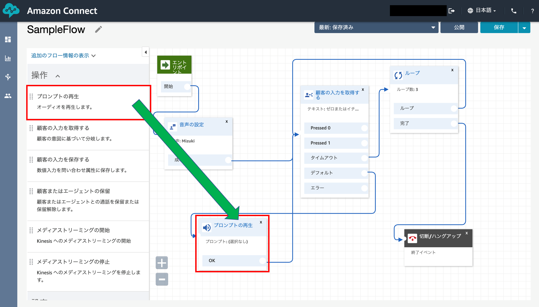Edit flow name with pencil icon
Image resolution: width=539 pixels, height=307 pixels.
point(98,29)
